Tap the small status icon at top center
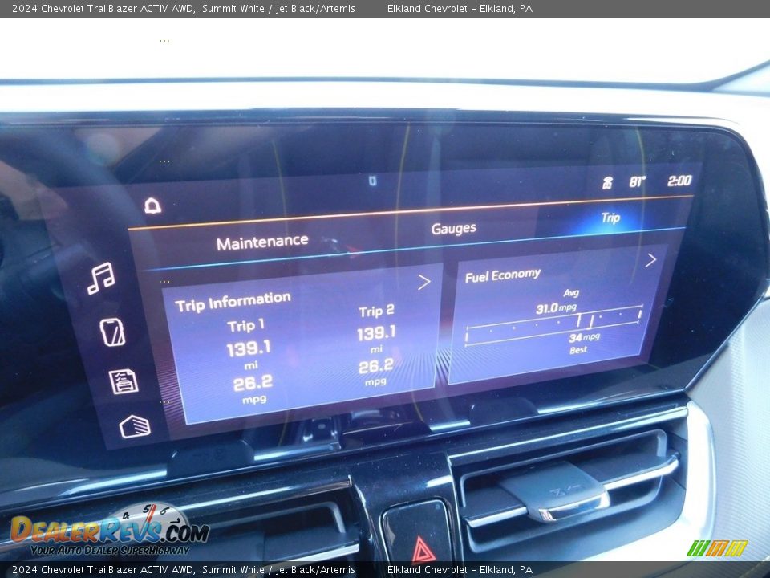The height and width of the screenshot is (578, 770). click(372, 181)
